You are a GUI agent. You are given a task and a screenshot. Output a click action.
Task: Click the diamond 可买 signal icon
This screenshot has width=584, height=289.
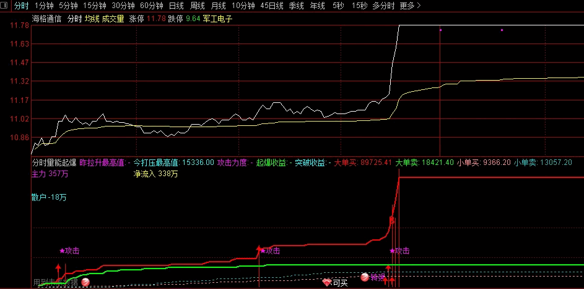click(326, 282)
